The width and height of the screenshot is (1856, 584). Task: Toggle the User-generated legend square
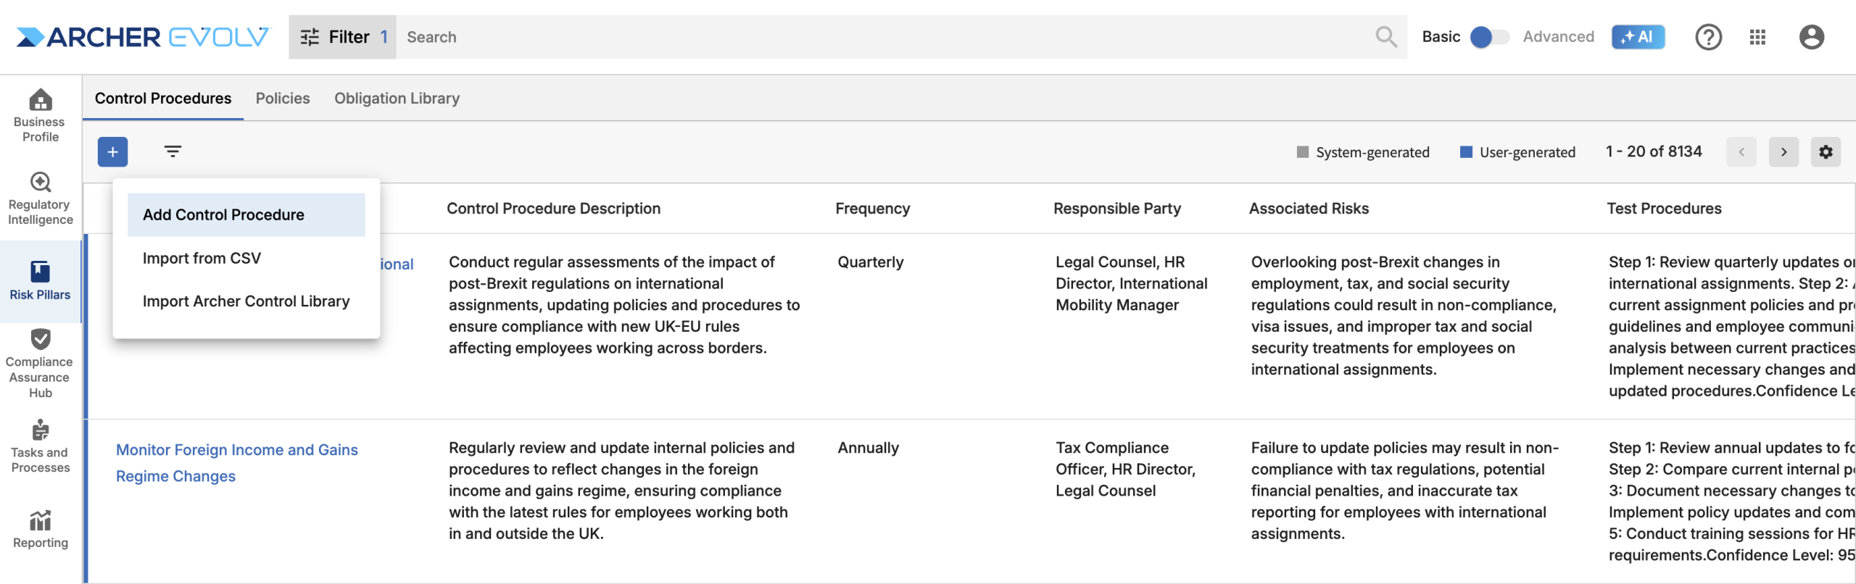click(1466, 152)
